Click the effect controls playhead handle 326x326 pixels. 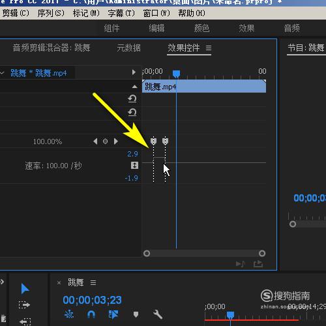click(176, 74)
